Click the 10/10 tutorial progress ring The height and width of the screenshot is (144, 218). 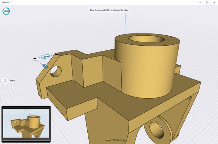(x=6, y=11)
